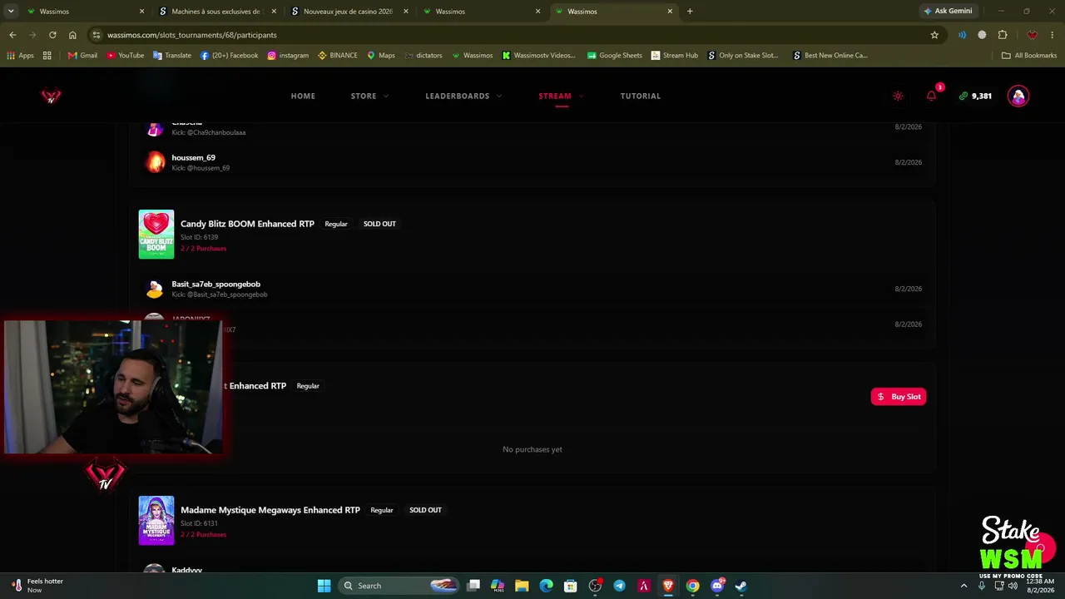Click the SOLD OUT badge on Candy Blitz BOOM

(x=379, y=224)
